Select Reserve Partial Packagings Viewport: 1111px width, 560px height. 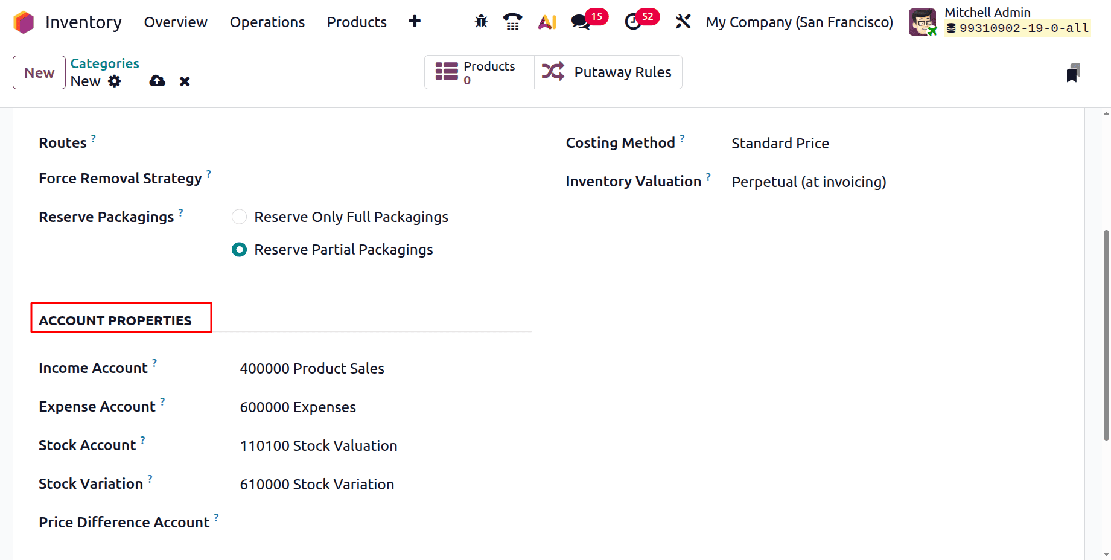(x=239, y=249)
